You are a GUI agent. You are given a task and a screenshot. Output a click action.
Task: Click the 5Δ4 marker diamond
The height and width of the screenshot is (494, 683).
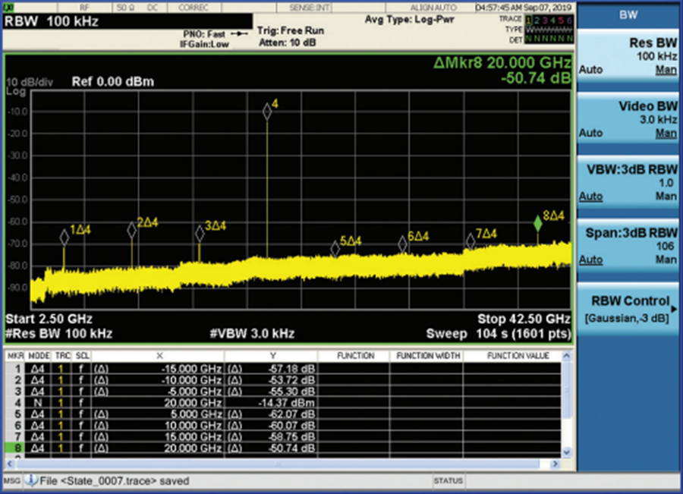[x=335, y=249]
